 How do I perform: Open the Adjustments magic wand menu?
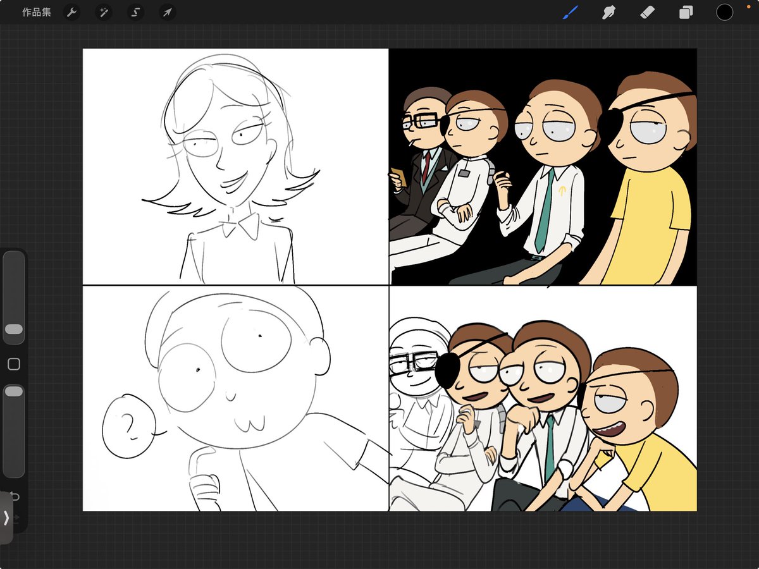(104, 12)
